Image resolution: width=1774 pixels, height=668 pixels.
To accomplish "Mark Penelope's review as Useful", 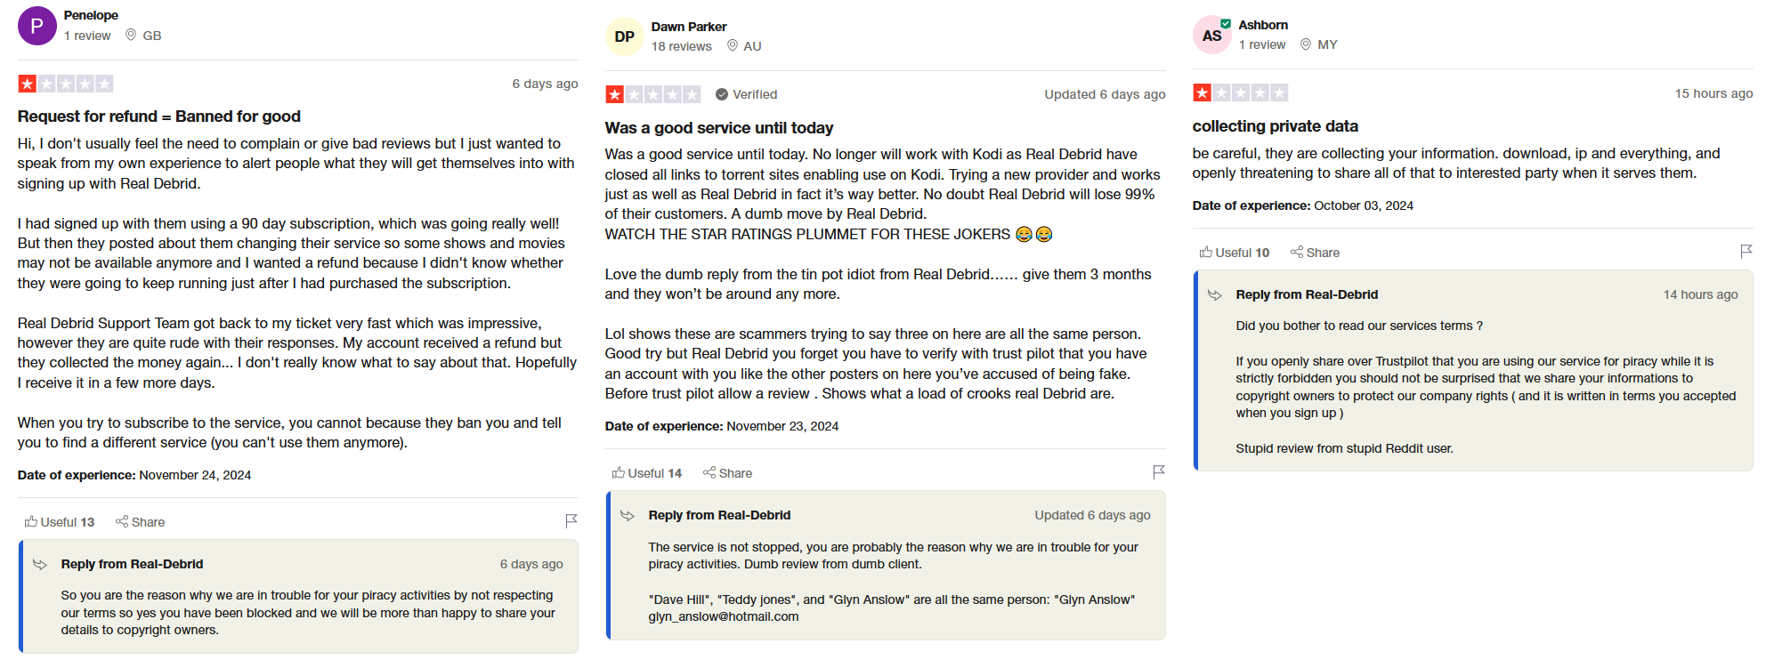I will pyautogui.click(x=59, y=522).
